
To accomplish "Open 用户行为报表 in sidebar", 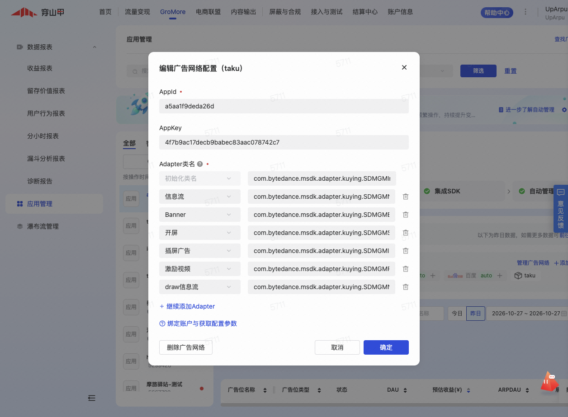I will (46, 113).
